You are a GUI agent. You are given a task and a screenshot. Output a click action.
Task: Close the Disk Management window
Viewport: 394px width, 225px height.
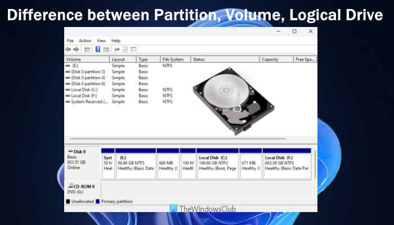[311, 31]
